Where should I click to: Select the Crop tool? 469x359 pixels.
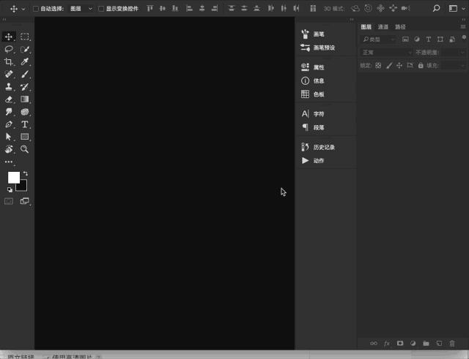pos(8,61)
